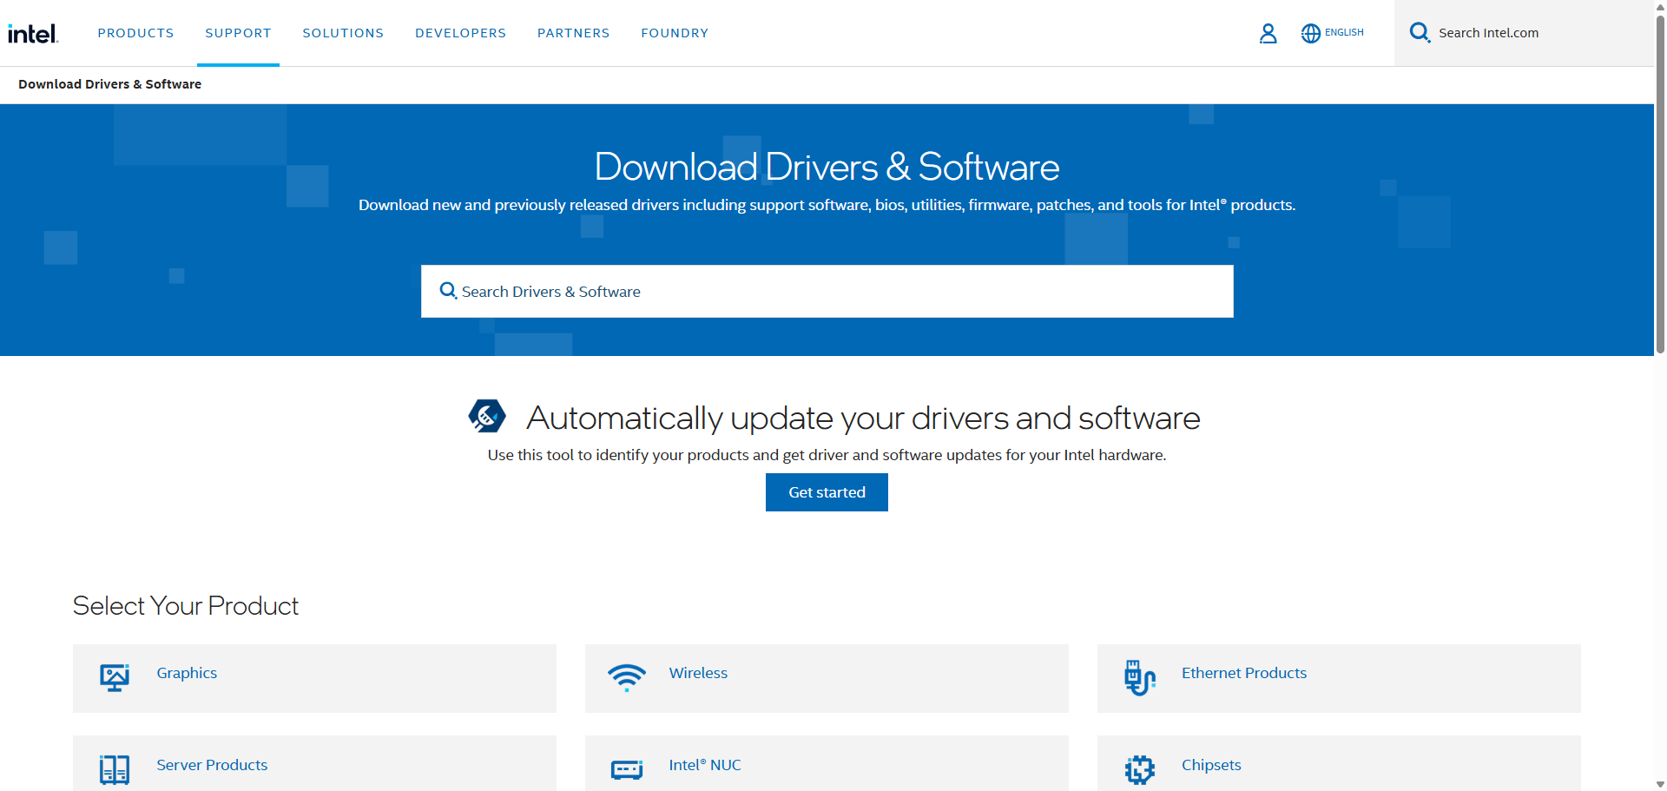Click the Download Drivers & Software breadcrumb

coord(110,84)
